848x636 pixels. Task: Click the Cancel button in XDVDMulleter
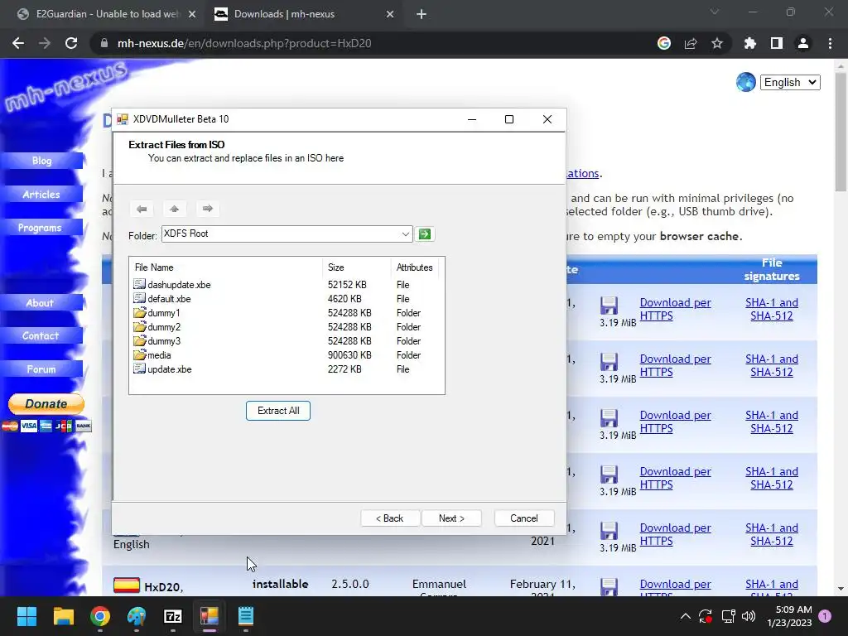pos(524,518)
